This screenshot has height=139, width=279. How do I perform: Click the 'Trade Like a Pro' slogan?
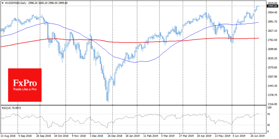(x=25, y=89)
